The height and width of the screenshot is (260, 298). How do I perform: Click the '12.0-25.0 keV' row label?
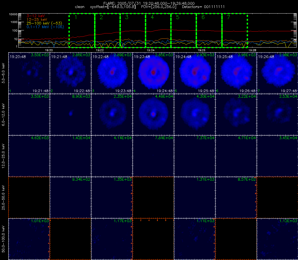3,156
